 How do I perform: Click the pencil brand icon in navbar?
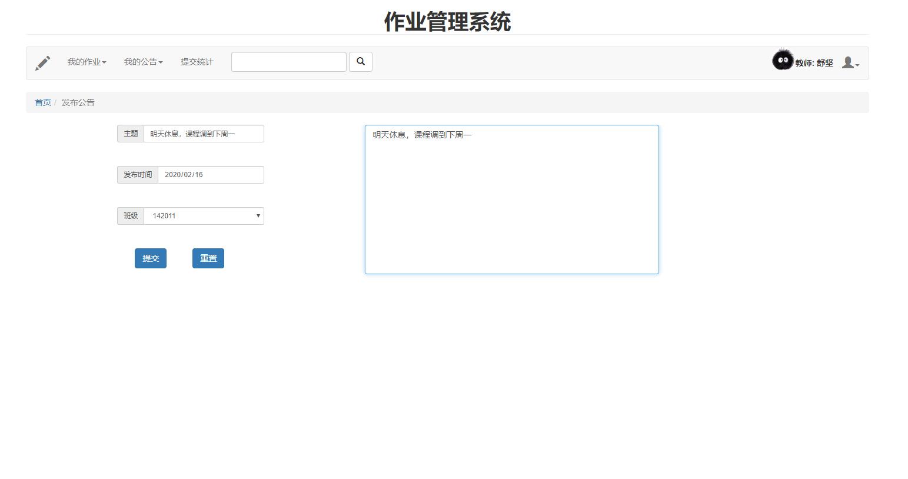click(42, 62)
